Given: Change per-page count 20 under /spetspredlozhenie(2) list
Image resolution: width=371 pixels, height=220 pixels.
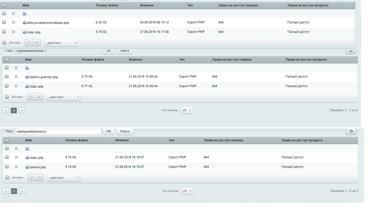Looking at the screenshot, I should click(x=187, y=191).
